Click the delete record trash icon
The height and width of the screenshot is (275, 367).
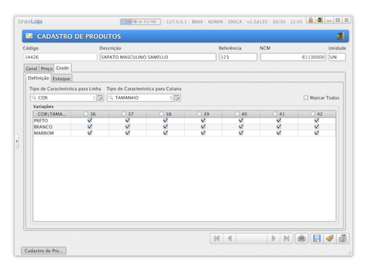(x=343, y=238)
